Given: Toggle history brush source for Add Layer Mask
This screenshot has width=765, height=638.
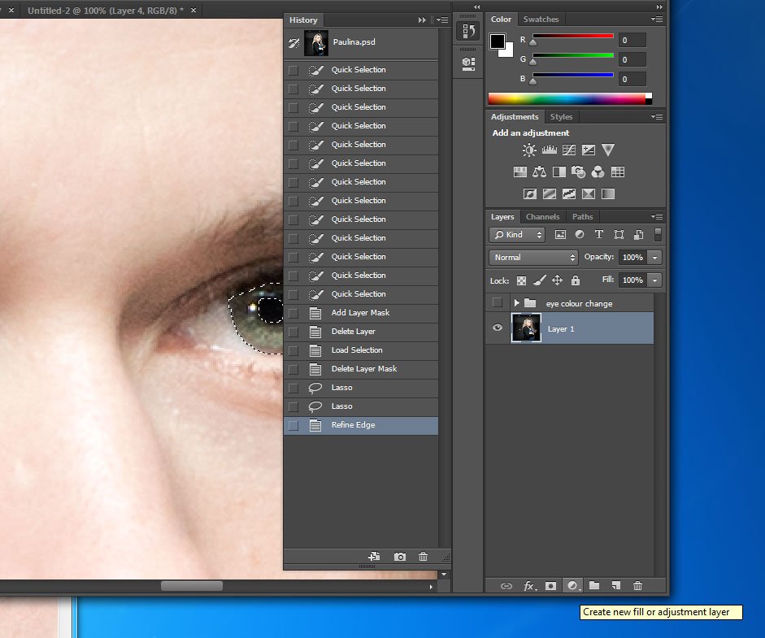Looking at the screenshot, I should coord(293,313).
